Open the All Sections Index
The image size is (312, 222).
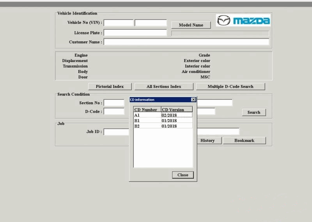(164, 87)
